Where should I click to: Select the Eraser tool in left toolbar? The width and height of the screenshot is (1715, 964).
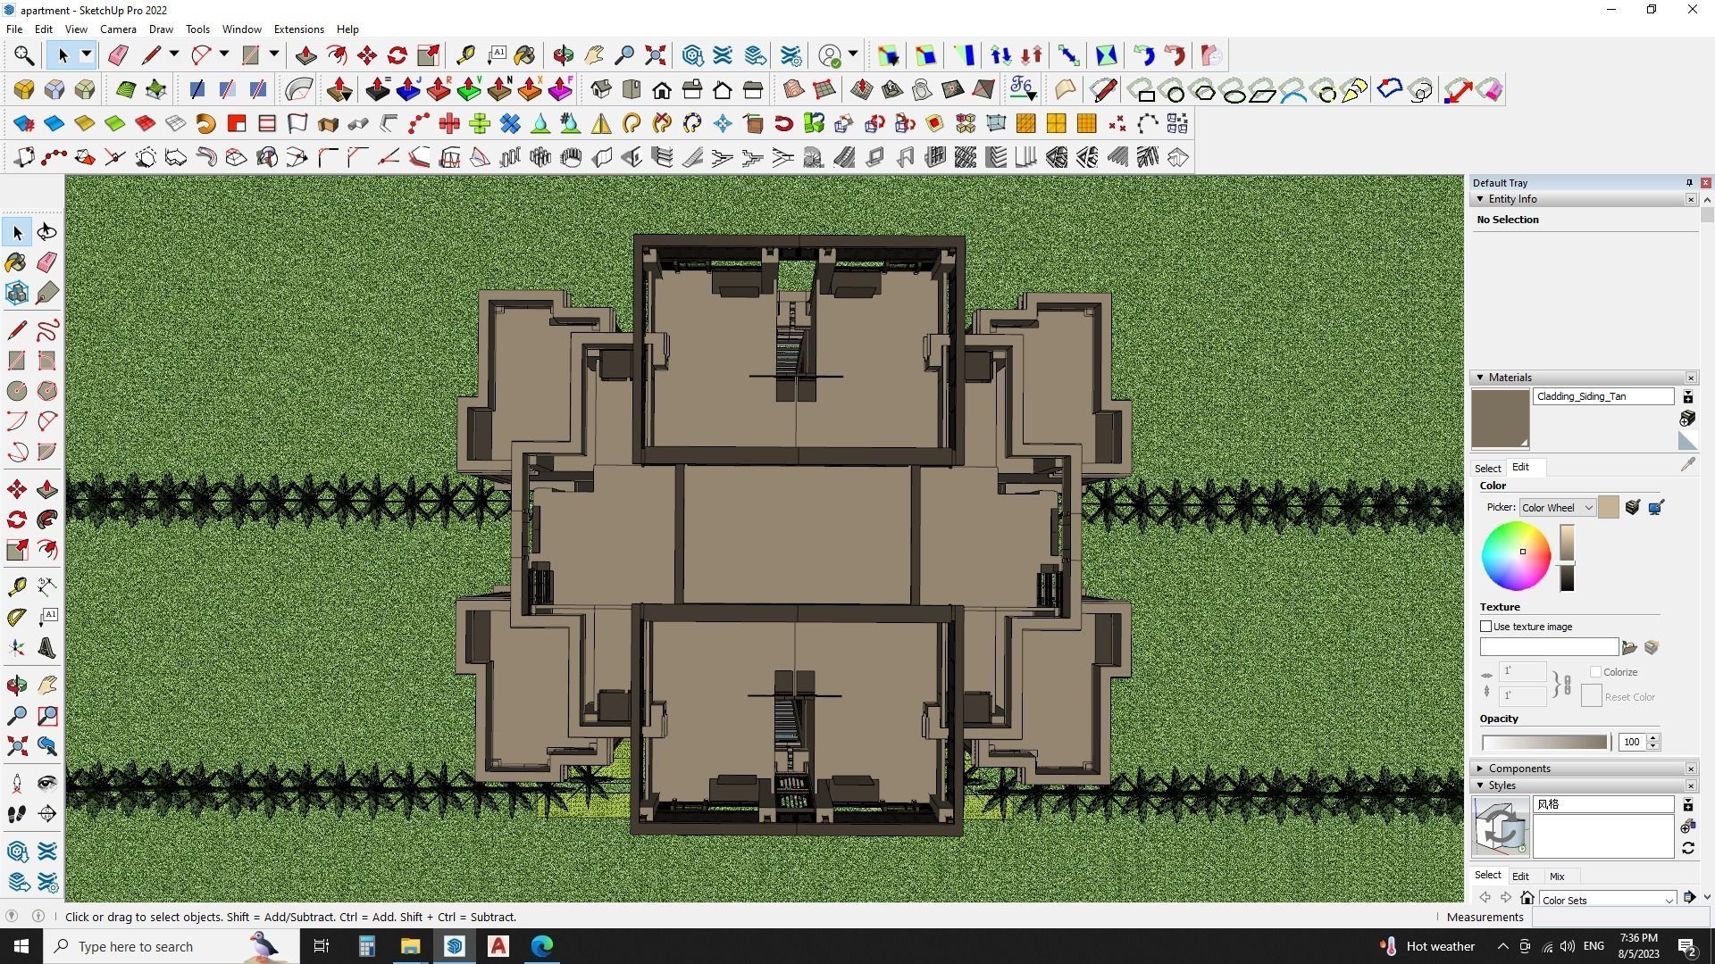click(47, 262)
